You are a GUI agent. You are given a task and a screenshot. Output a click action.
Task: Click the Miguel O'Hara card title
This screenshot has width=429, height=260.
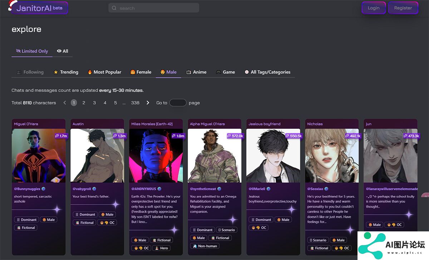[x=26, y=124]
